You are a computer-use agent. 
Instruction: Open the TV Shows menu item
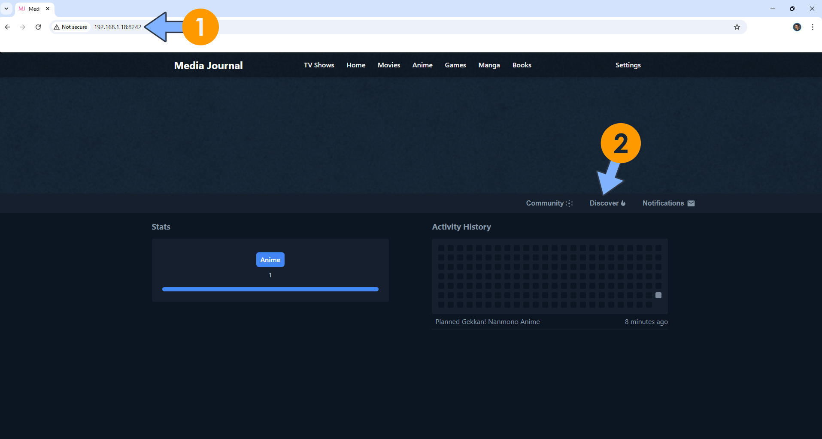tap(318, 65)
